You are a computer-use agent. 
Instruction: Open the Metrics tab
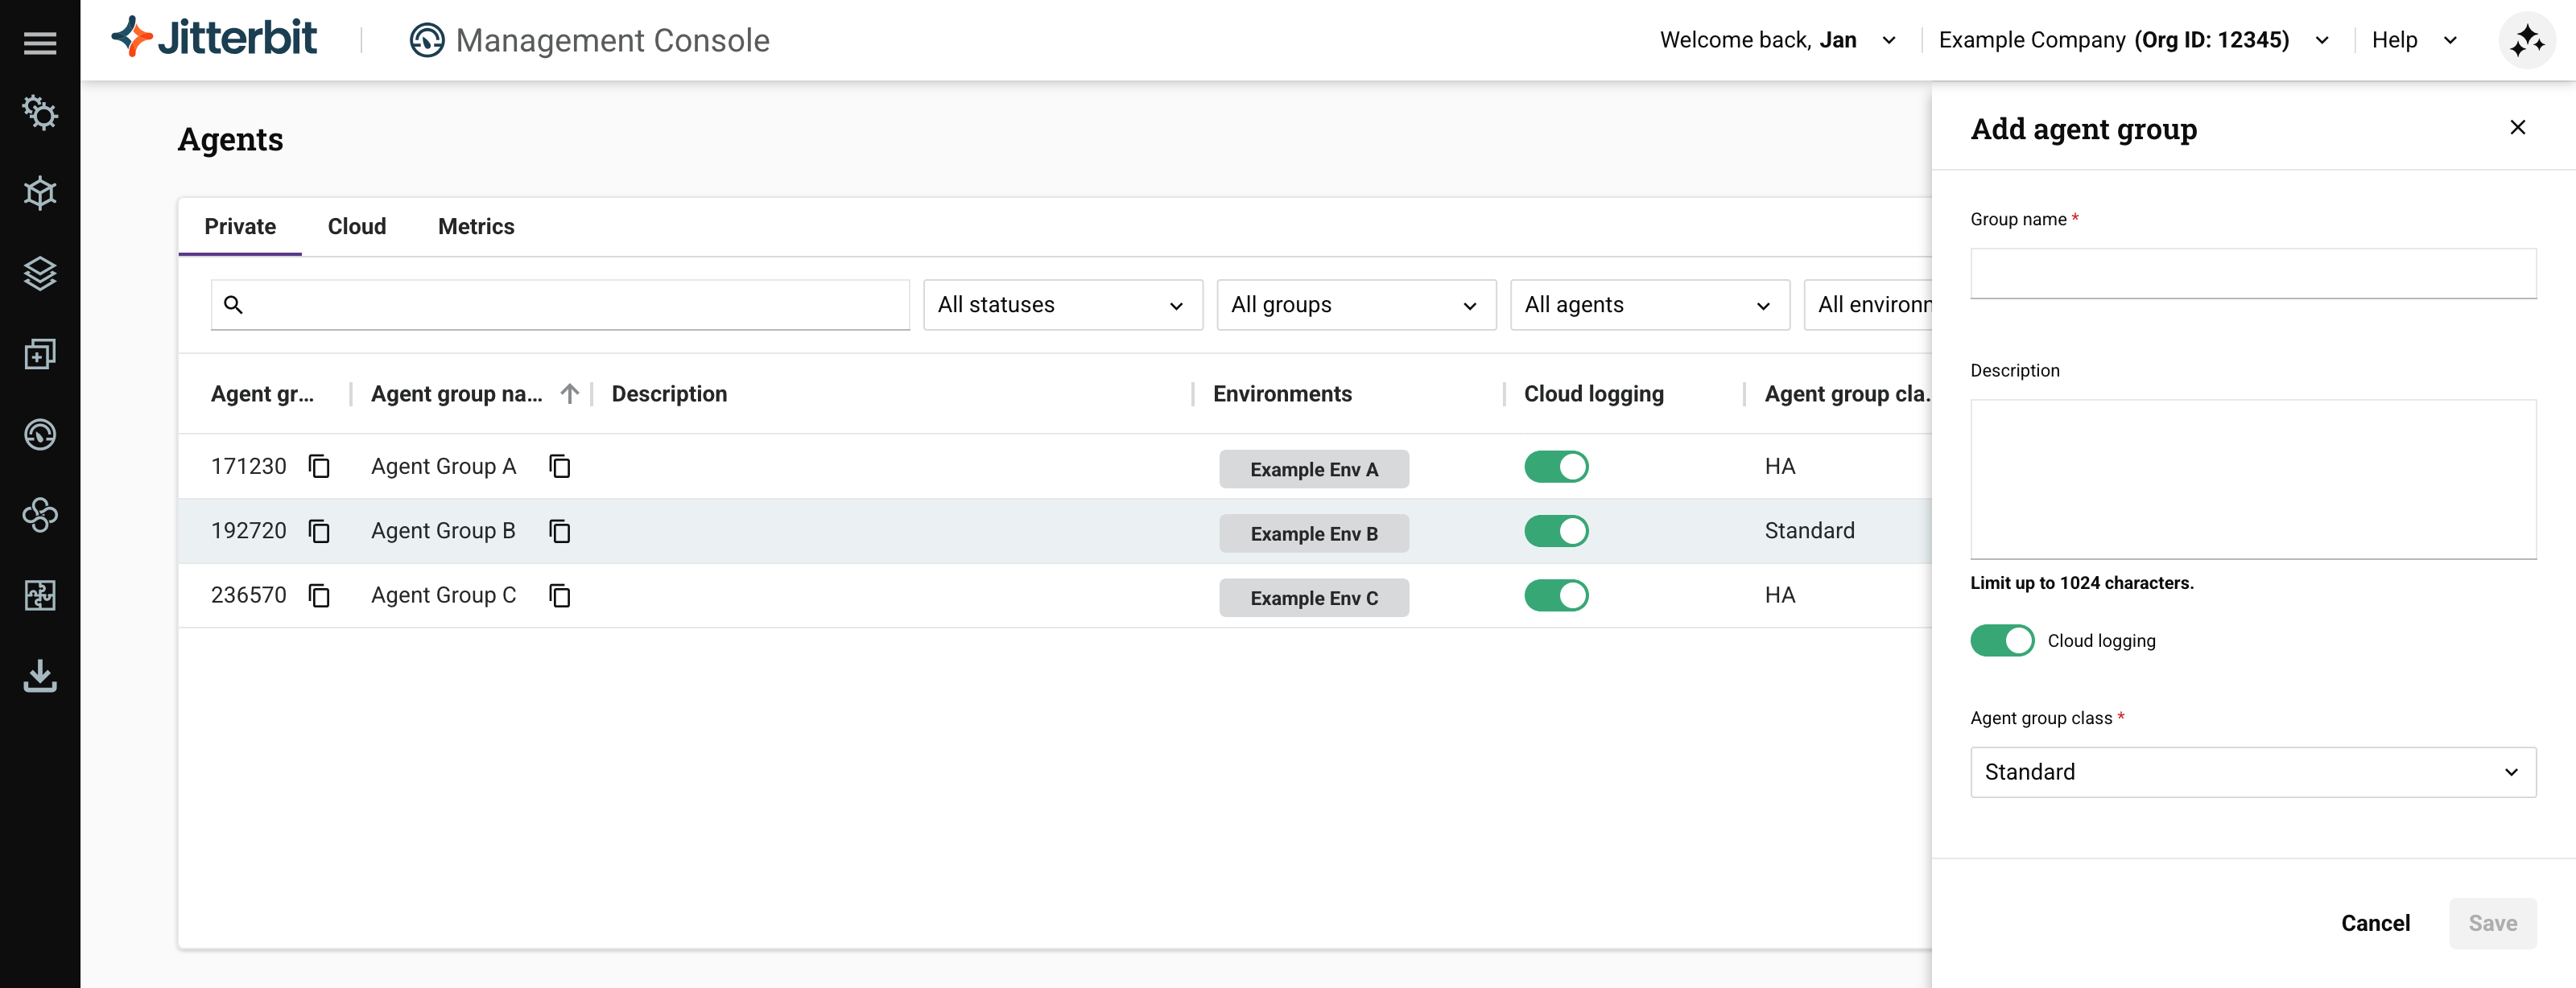tap(476, 227)
